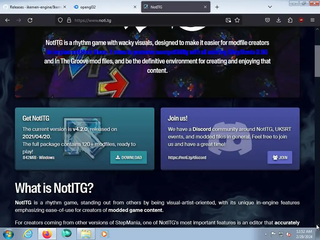Screen dimensions: 320x240
Task: Click the 'What is NotITG?' heading
Action: (x=54, y=188)
